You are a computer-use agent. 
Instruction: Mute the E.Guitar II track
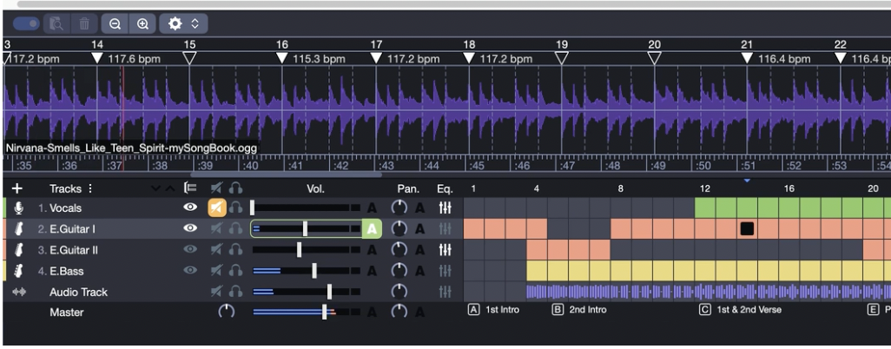216,250
